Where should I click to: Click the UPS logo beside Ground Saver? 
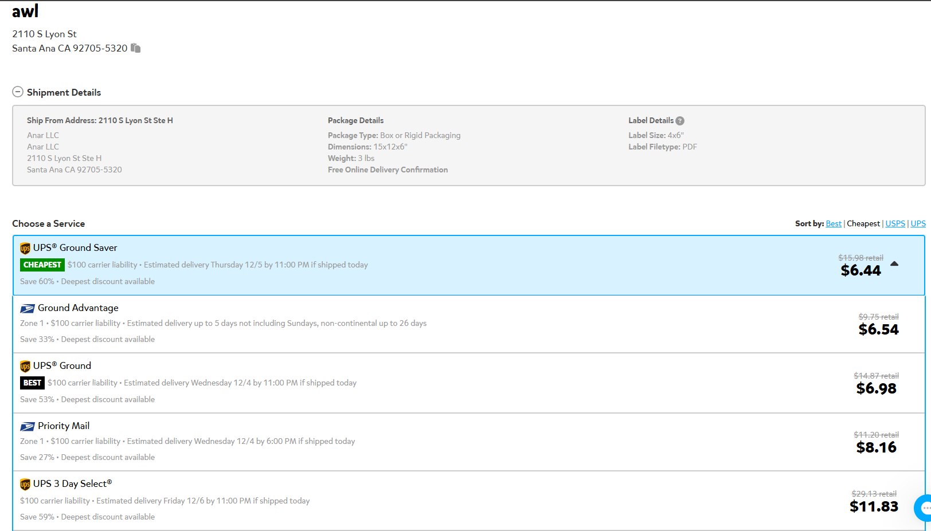pos(25,248)
